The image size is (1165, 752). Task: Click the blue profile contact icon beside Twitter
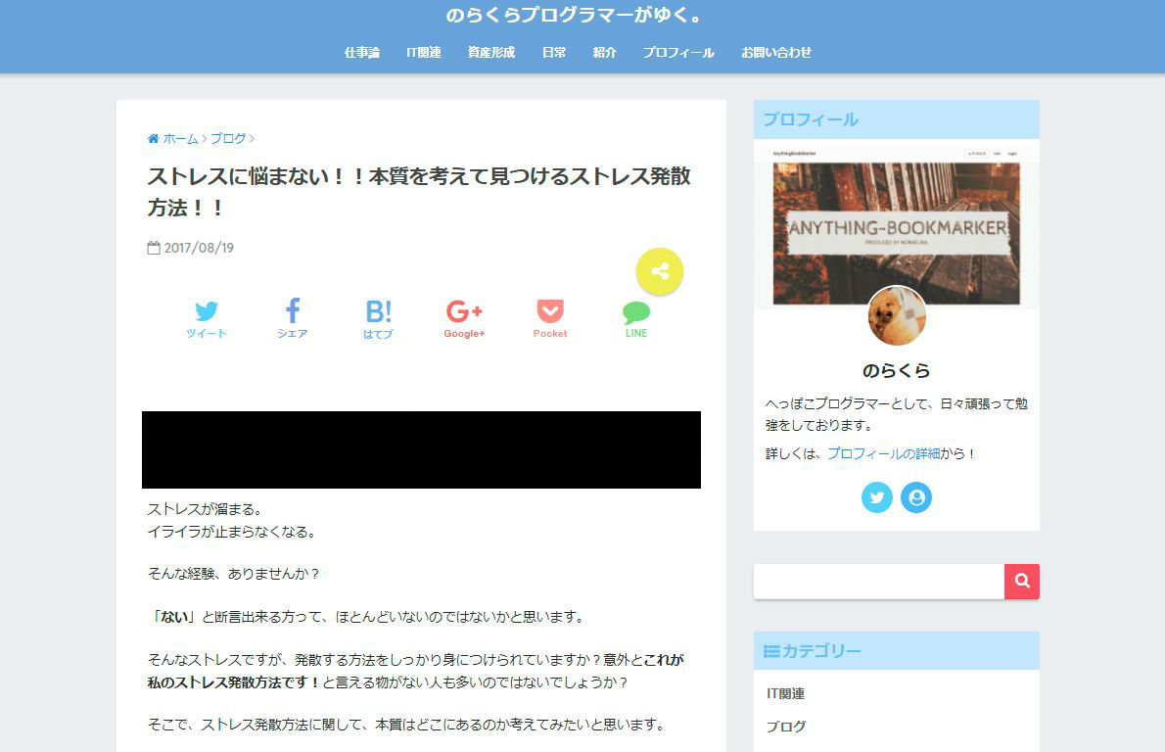915,497
